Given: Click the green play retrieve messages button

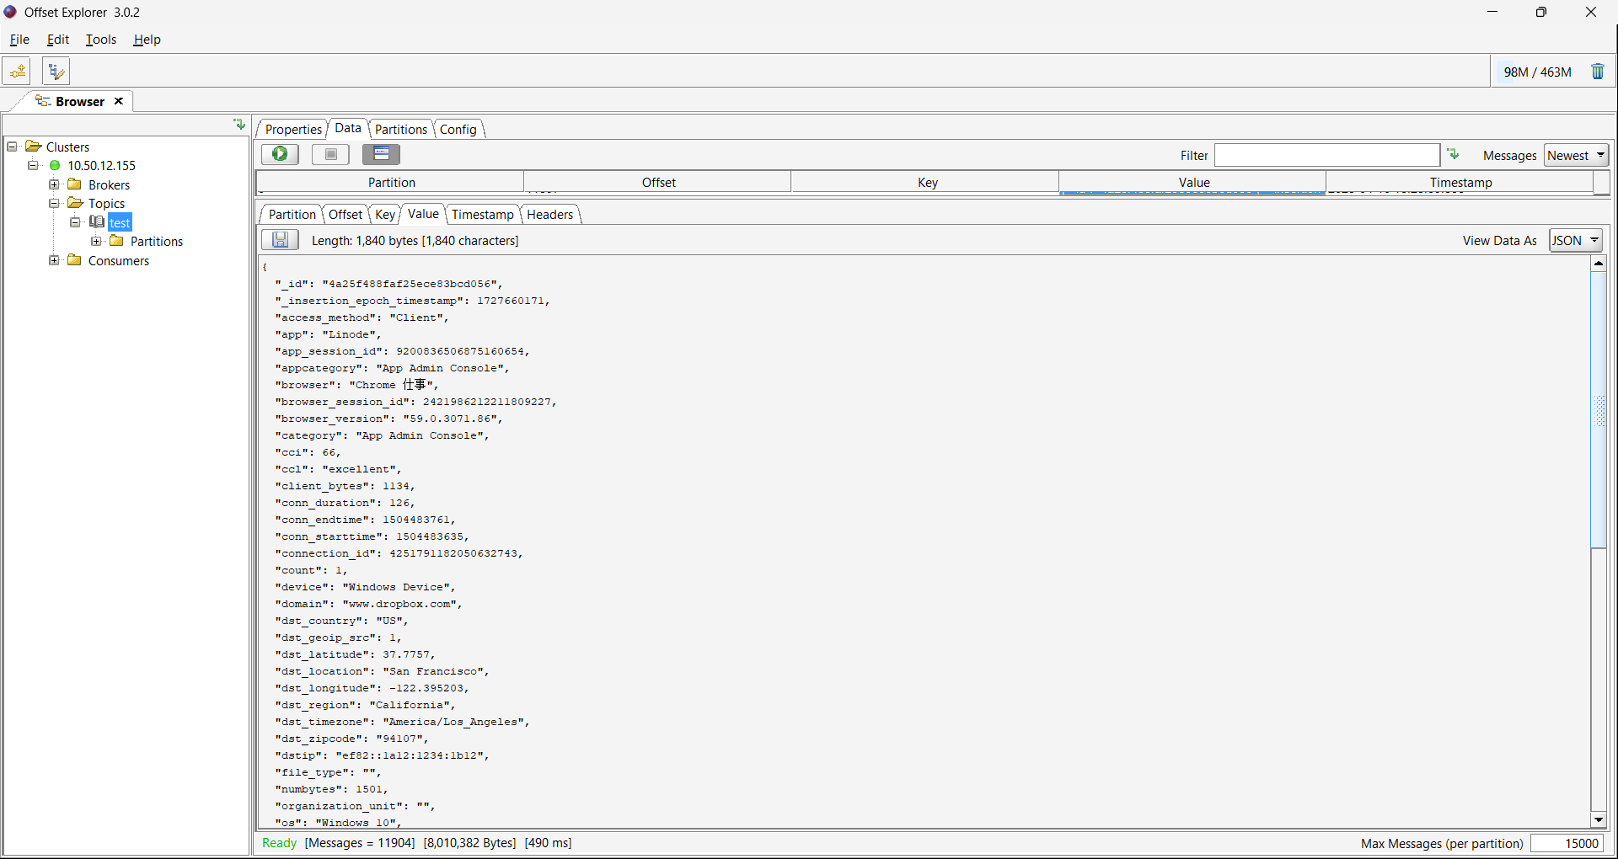Looking at the screenshot, I should (280, 154).
